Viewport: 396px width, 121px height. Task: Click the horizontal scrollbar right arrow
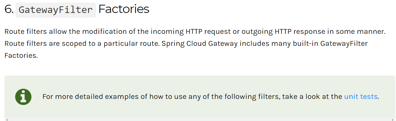393,119
